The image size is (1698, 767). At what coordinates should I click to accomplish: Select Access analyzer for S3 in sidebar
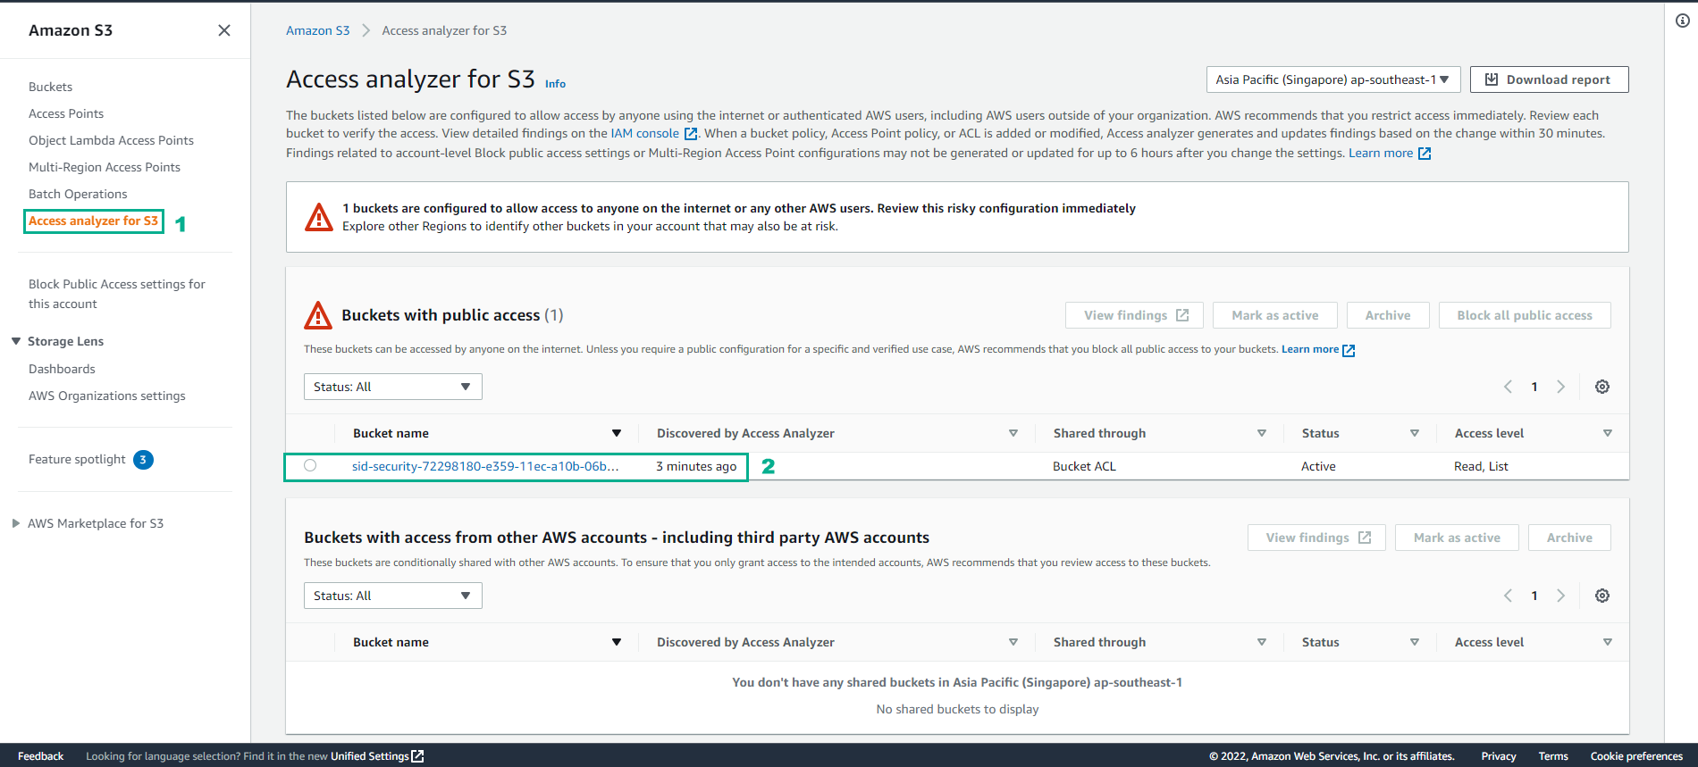[93, 221]
